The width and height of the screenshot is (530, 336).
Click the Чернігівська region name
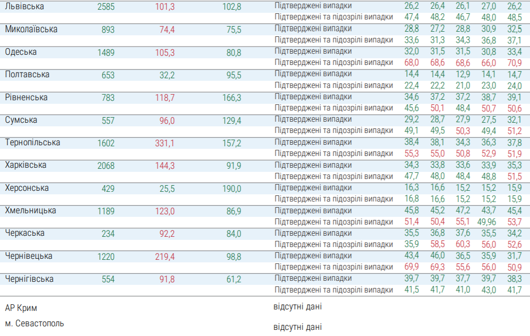[x=29, y=279]
